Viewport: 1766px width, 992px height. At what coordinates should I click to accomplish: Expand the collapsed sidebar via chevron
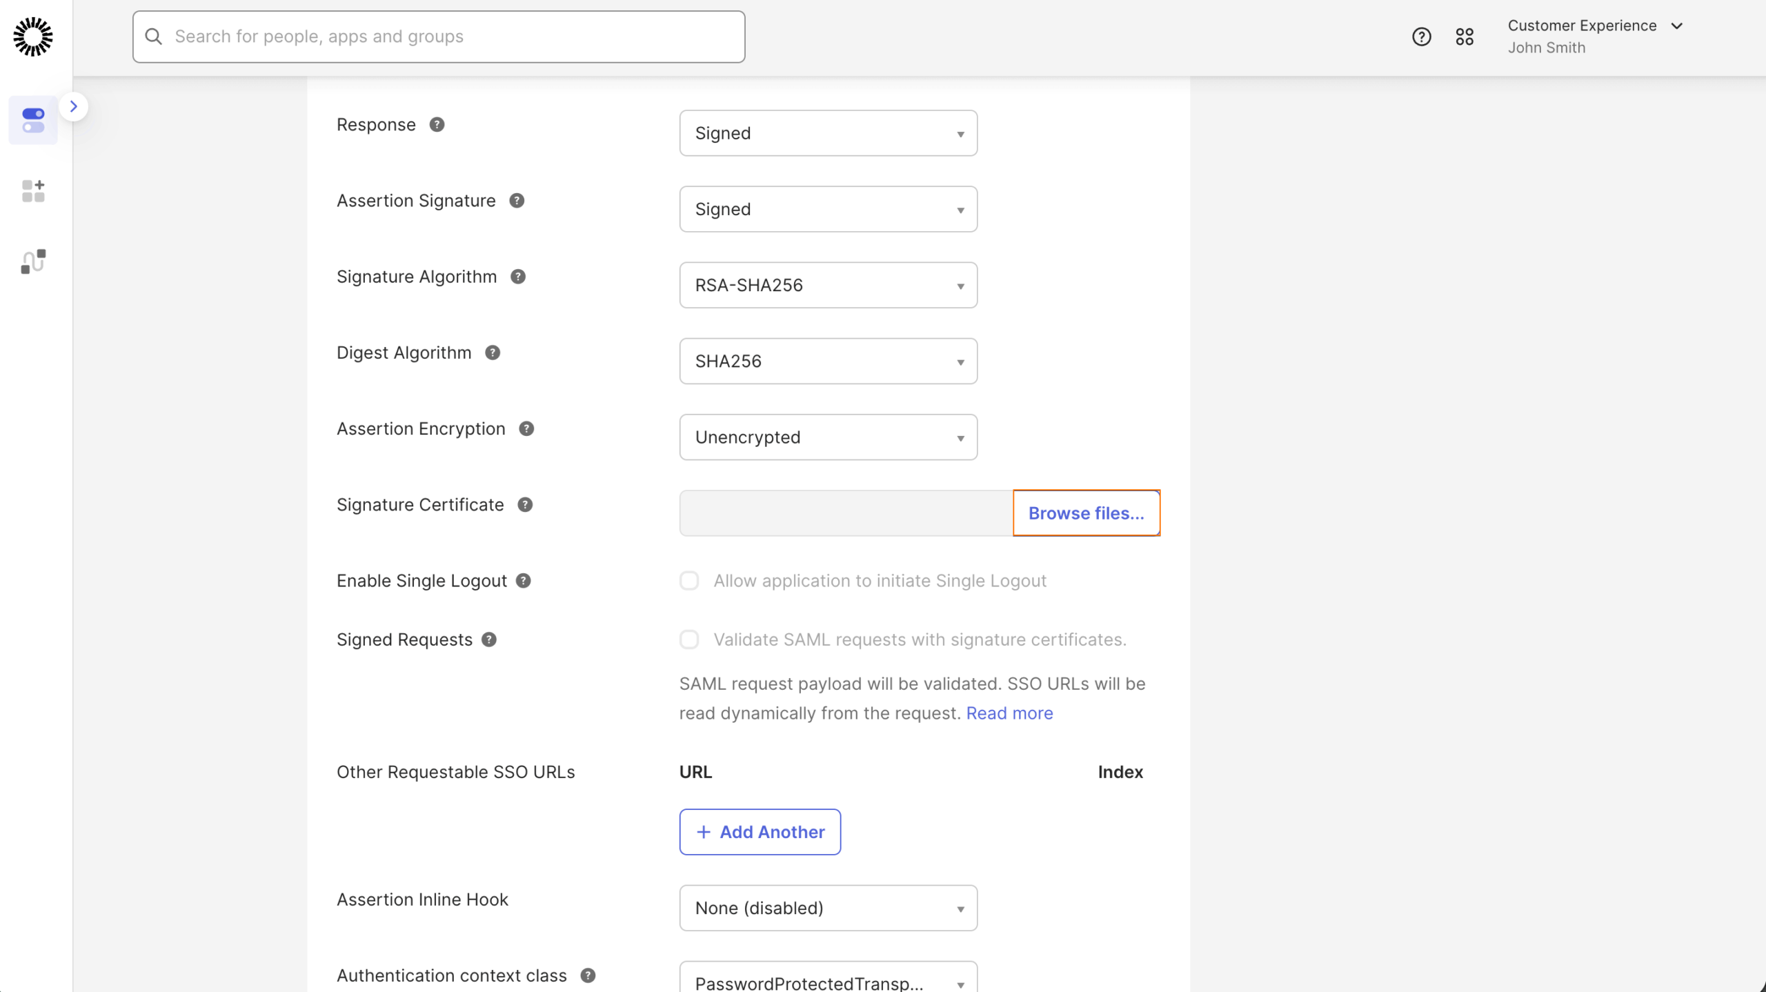click(74, 106)
